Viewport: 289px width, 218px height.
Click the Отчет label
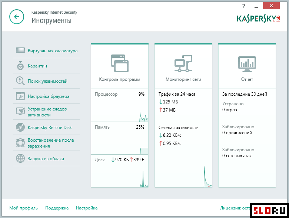click(x=247, y=79)
